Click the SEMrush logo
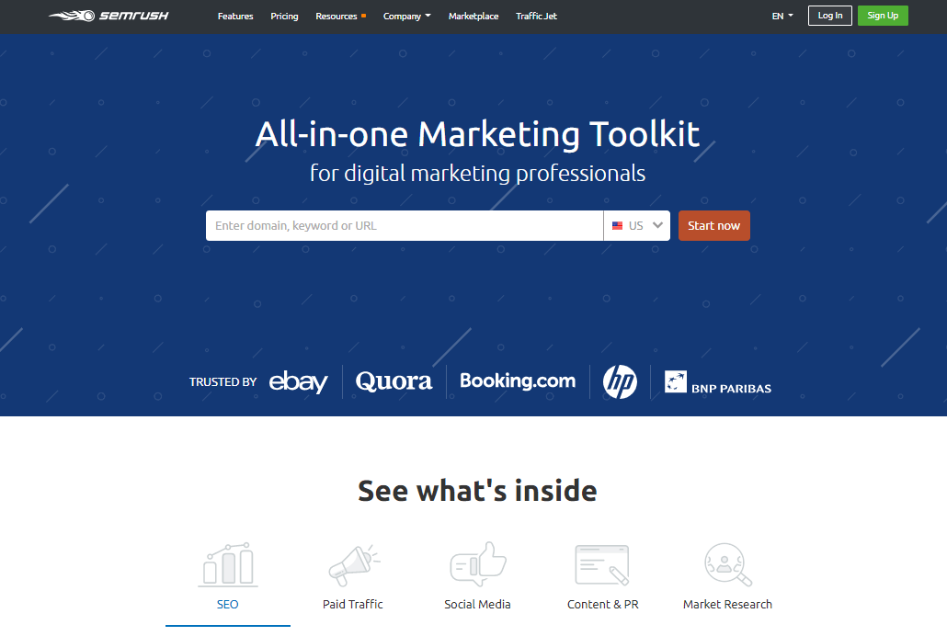 [x=108, y=16]
